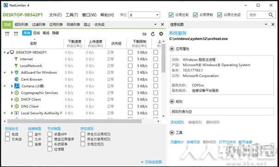Click the Local Security Authority icon
Image resolution: width=279 pixels, height=167 pixels.
tap(17, 113)
